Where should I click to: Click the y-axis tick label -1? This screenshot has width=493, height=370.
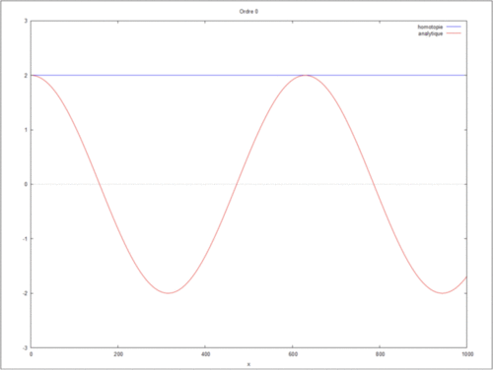(25, 239)
